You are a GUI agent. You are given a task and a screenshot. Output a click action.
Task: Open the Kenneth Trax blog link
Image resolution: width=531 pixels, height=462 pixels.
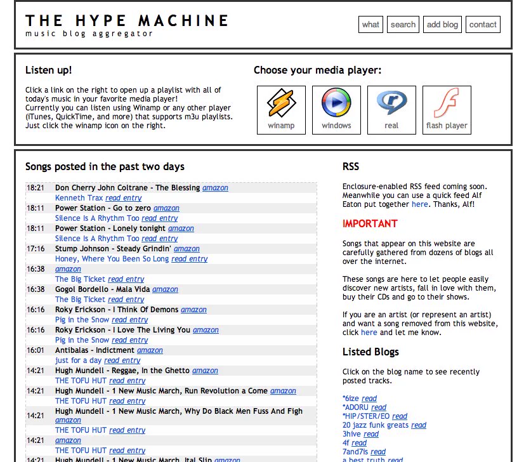(79, 198)
